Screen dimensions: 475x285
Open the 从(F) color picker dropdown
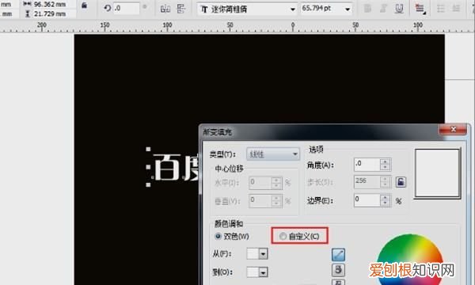[263, 254]
